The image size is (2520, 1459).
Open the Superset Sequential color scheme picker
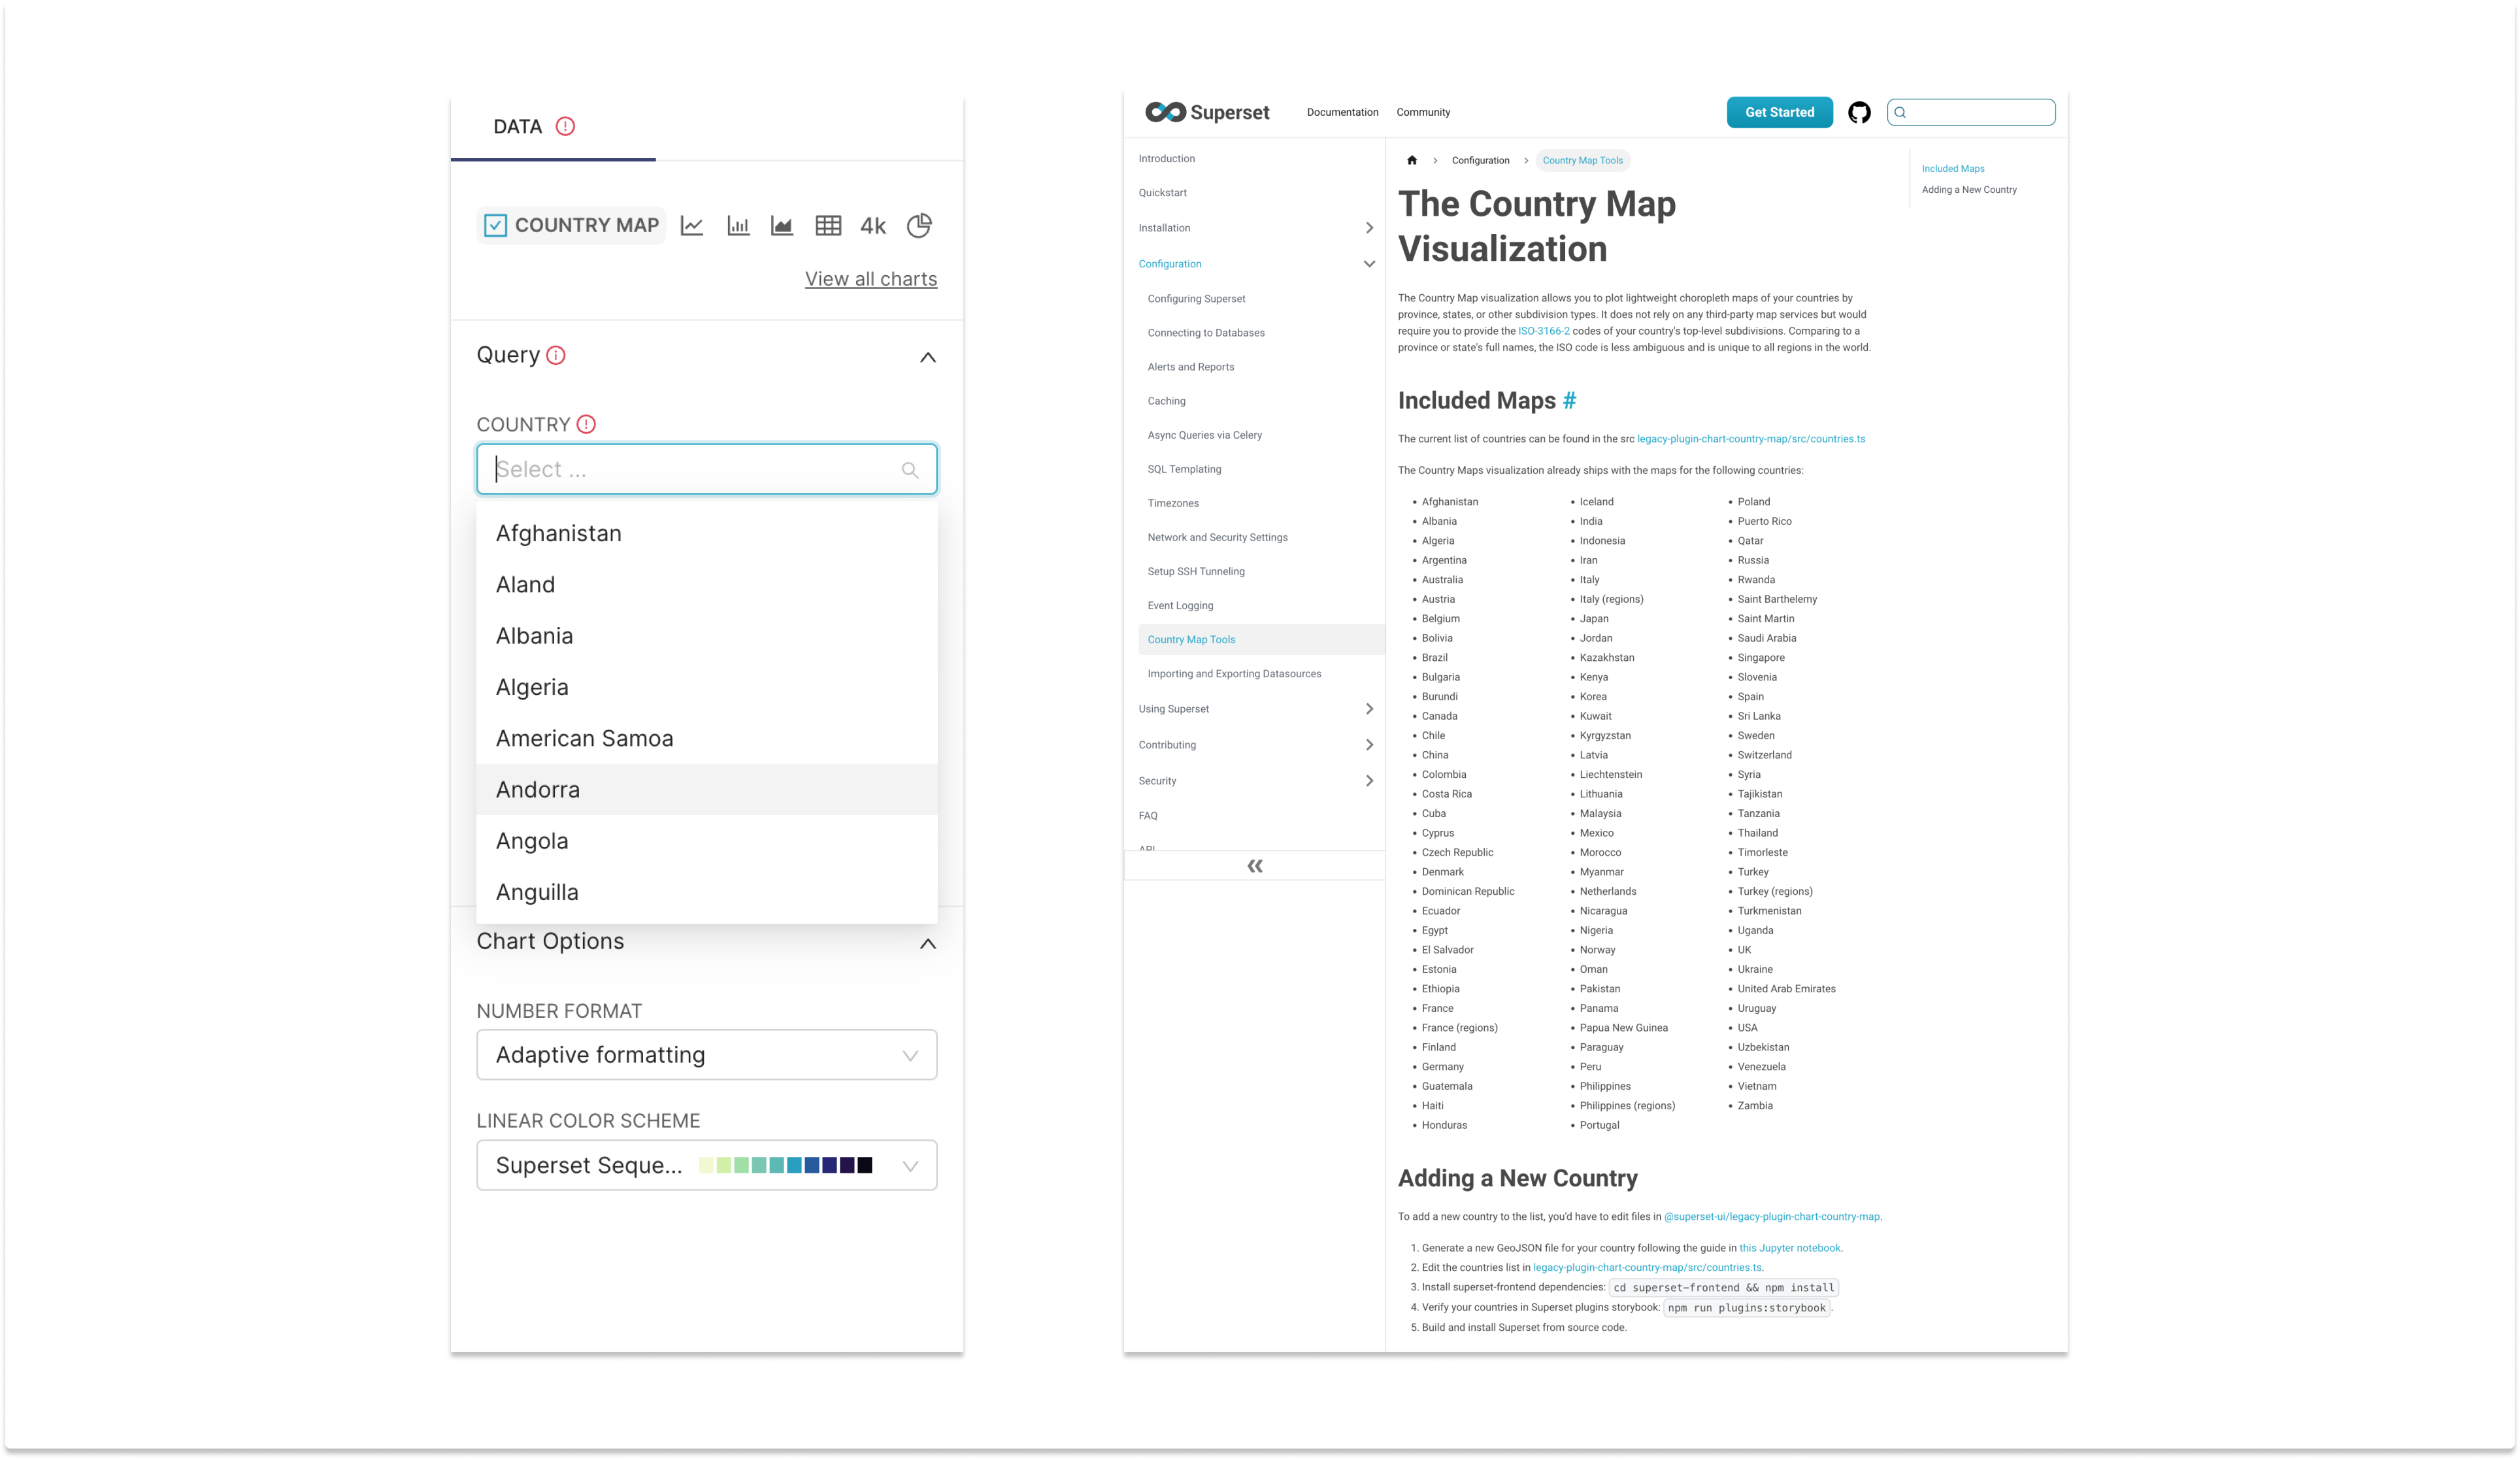tap(707, 1164)
